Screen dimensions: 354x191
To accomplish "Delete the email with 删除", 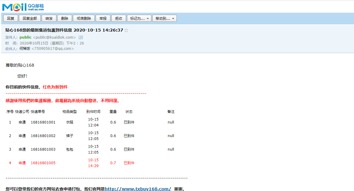I will coord(65,18).
